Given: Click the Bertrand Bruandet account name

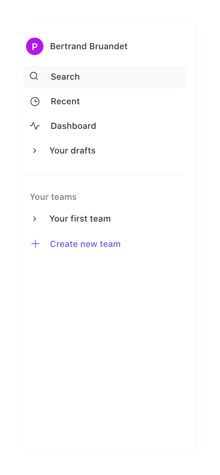Looking at the screenshot, I should pos(89,46).
